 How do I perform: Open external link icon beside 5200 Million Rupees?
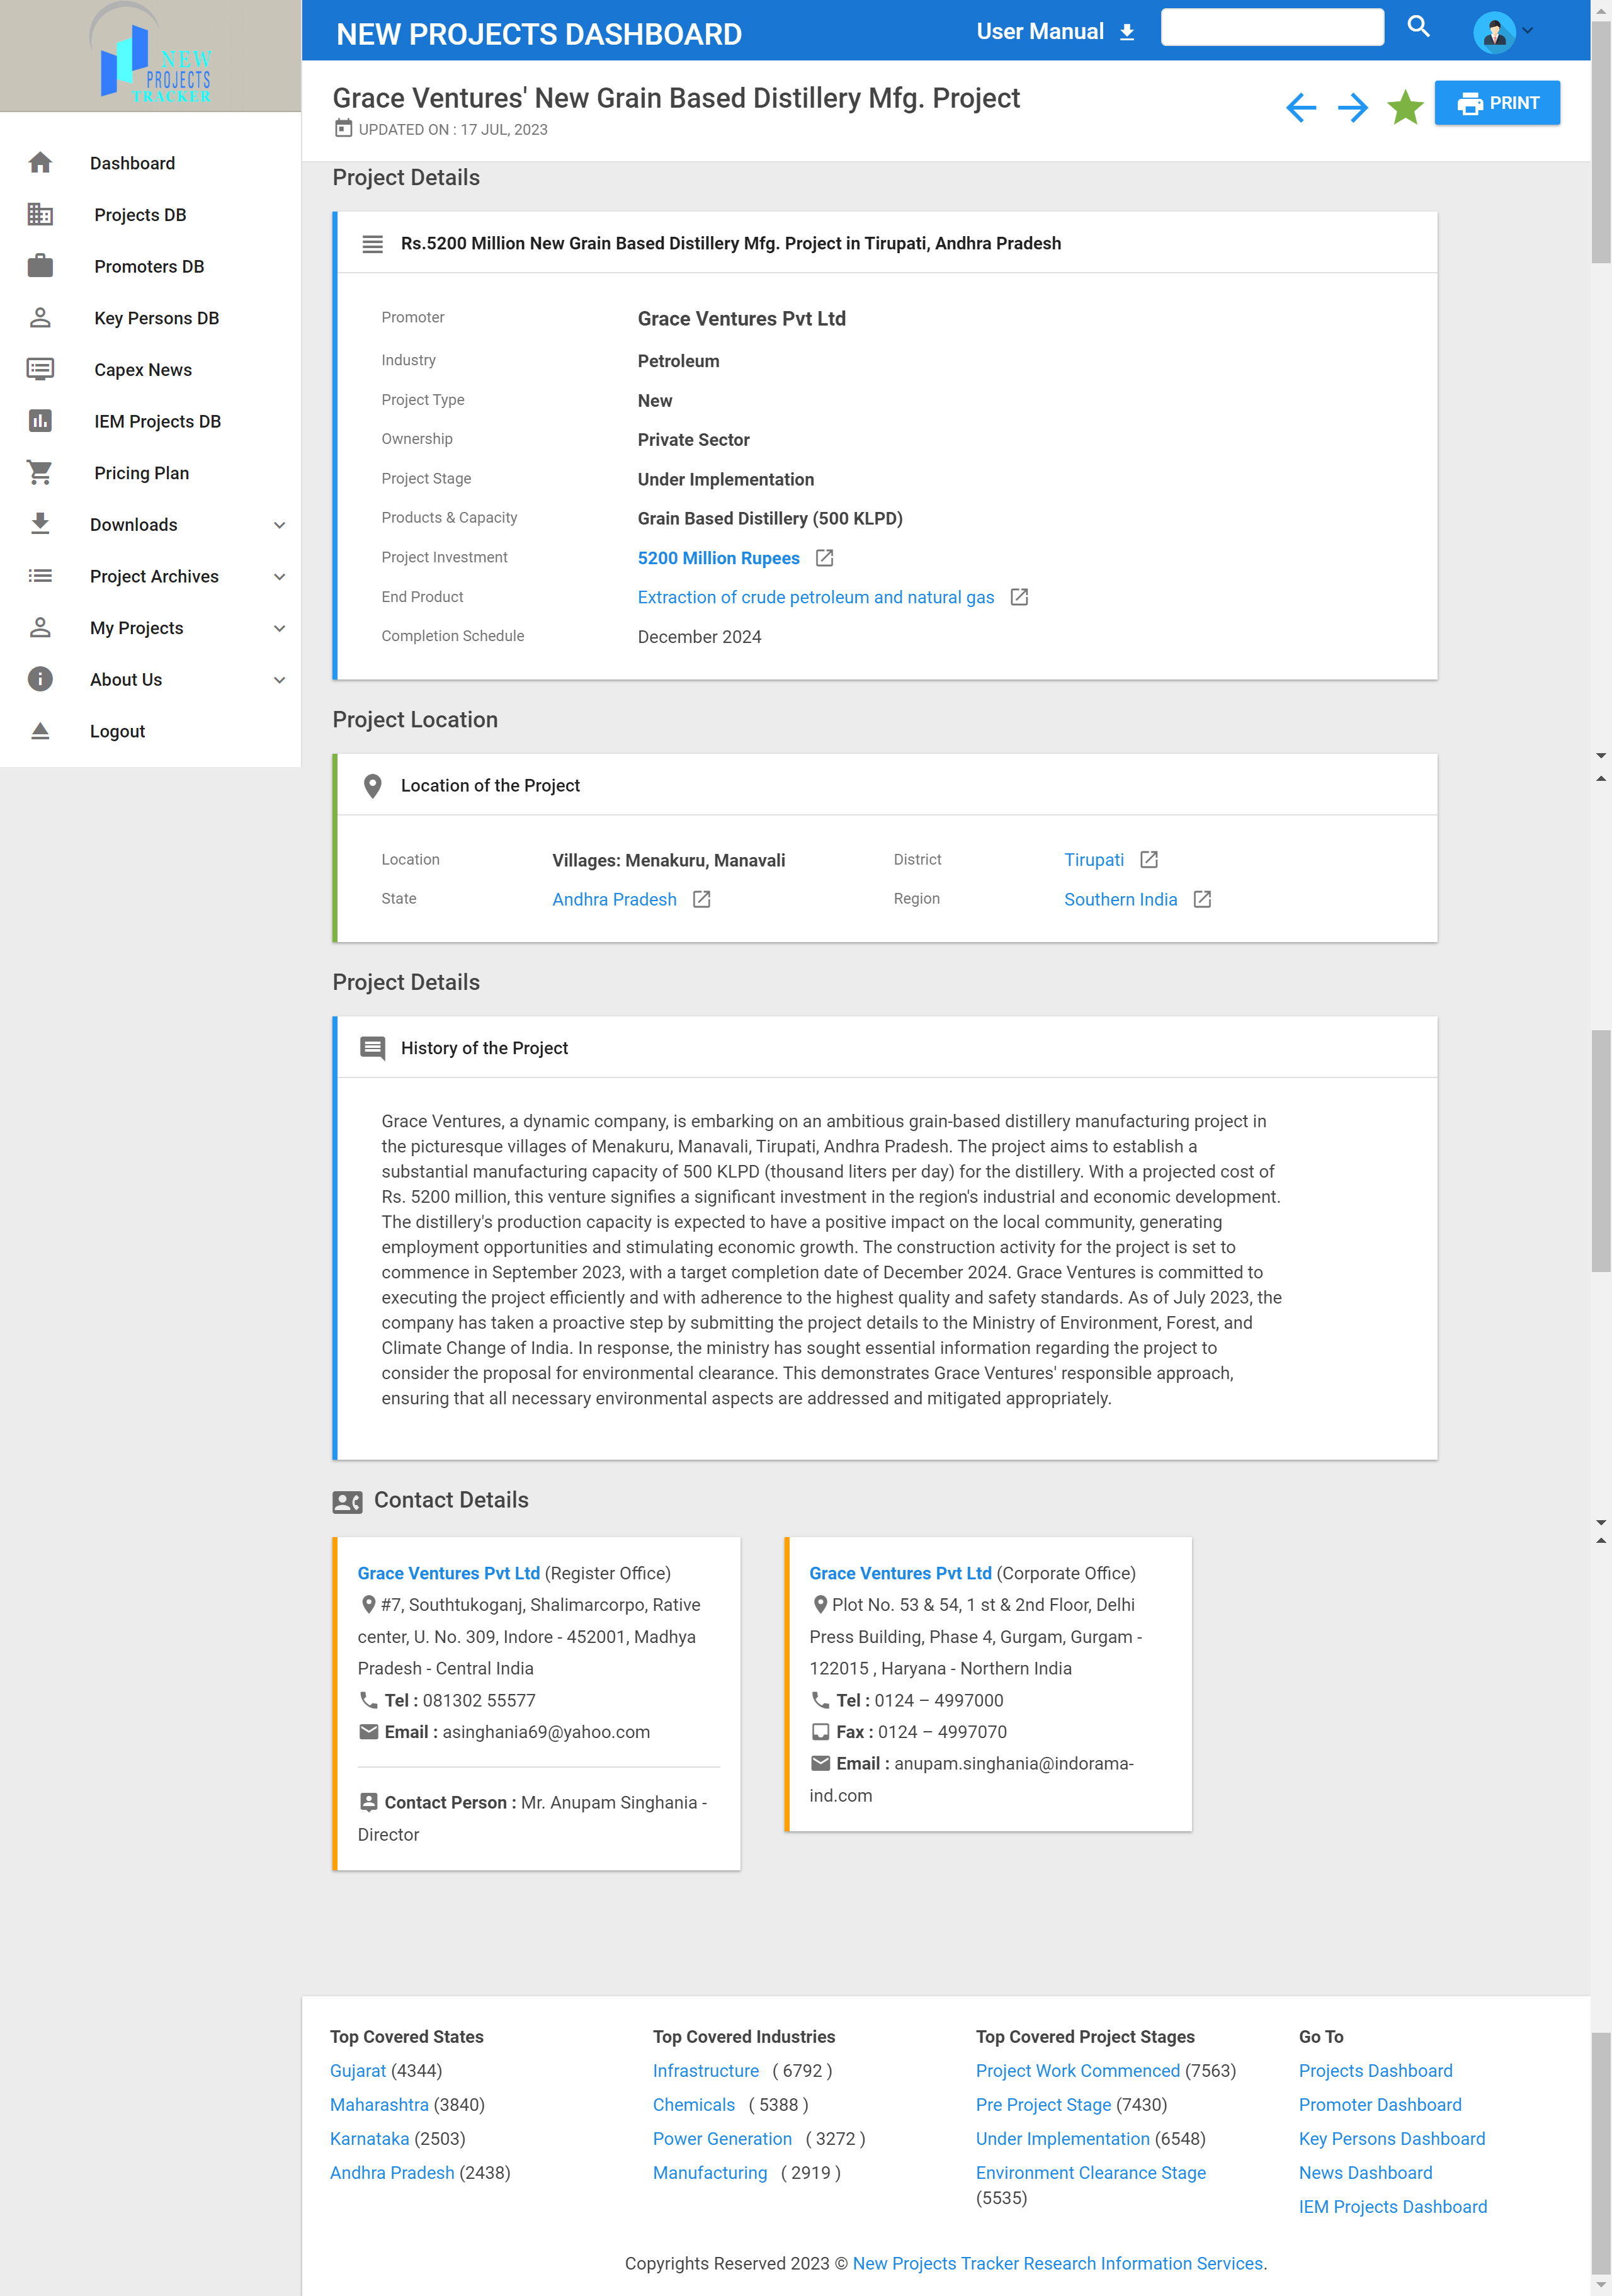tap(824, 558)
